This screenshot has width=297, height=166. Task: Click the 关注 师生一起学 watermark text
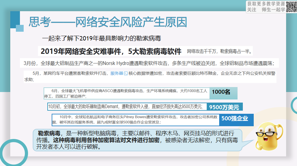266,10
